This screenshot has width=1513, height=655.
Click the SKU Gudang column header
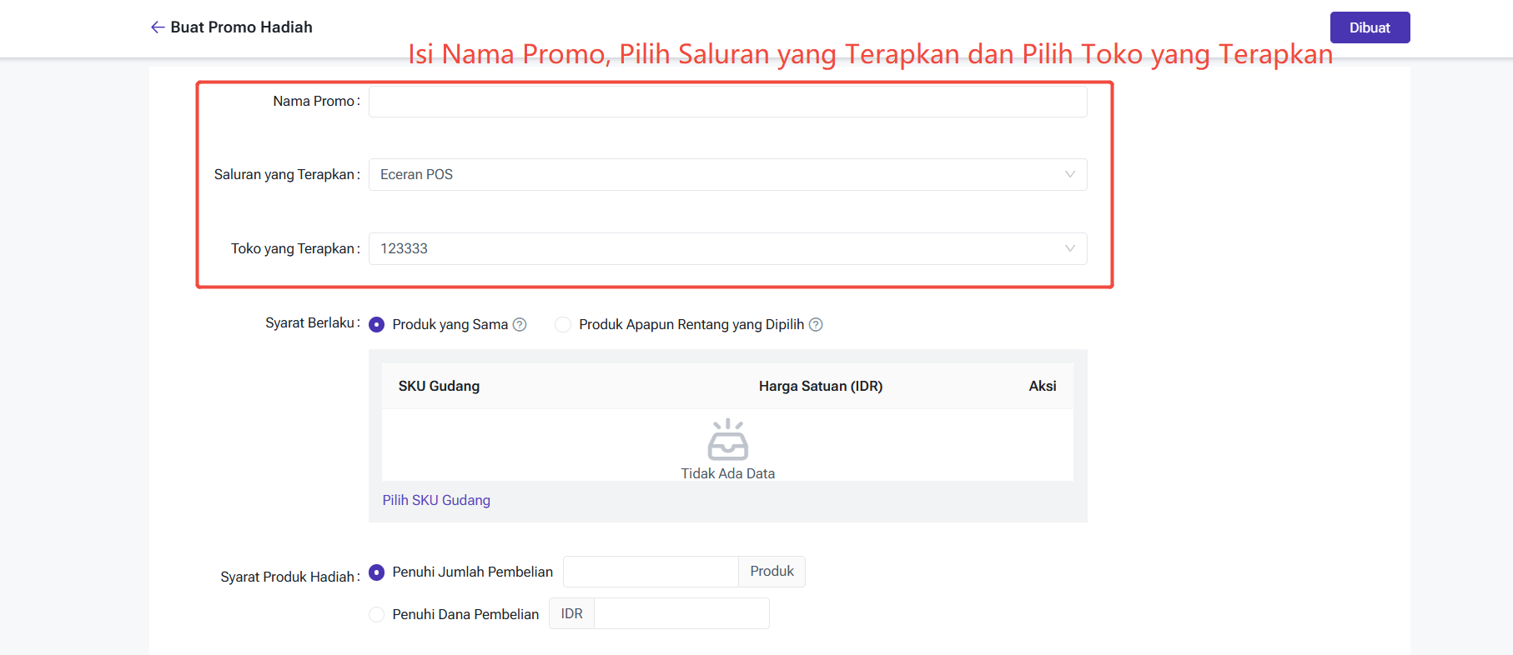coord(439,386)
